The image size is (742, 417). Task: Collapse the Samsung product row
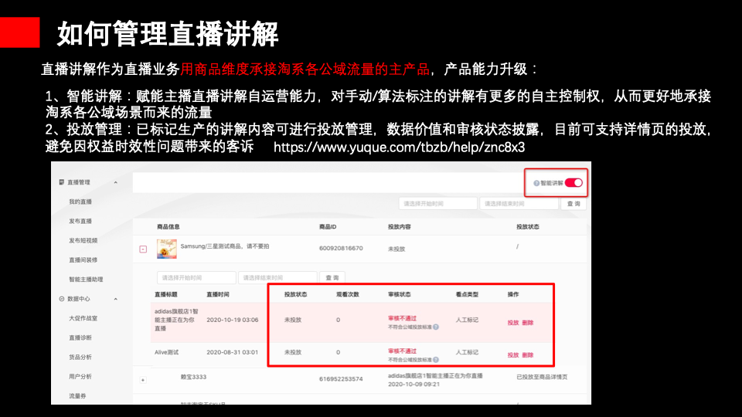[143, 249]
